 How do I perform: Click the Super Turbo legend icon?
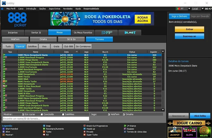click(x=84, y=135)
